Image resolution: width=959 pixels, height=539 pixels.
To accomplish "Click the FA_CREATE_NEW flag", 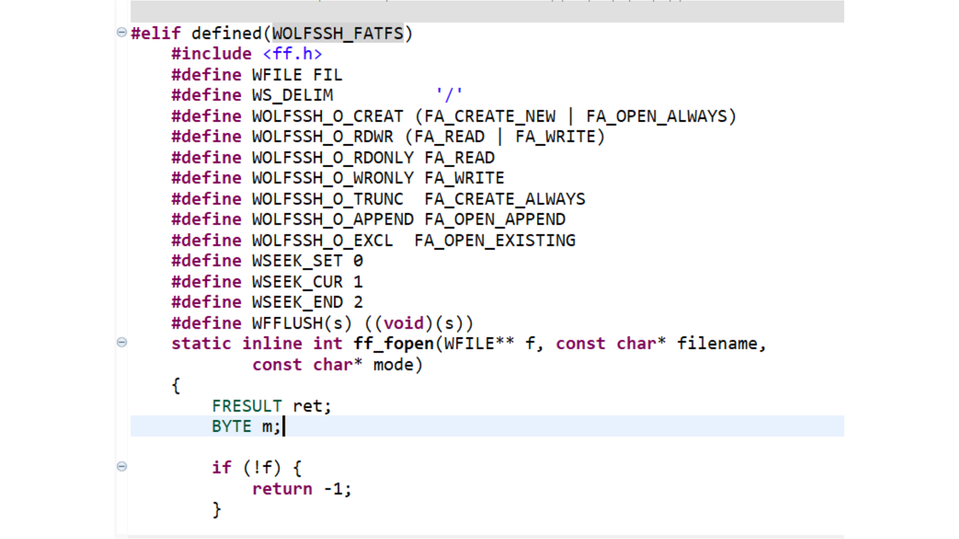I will [x=490, y=116].
